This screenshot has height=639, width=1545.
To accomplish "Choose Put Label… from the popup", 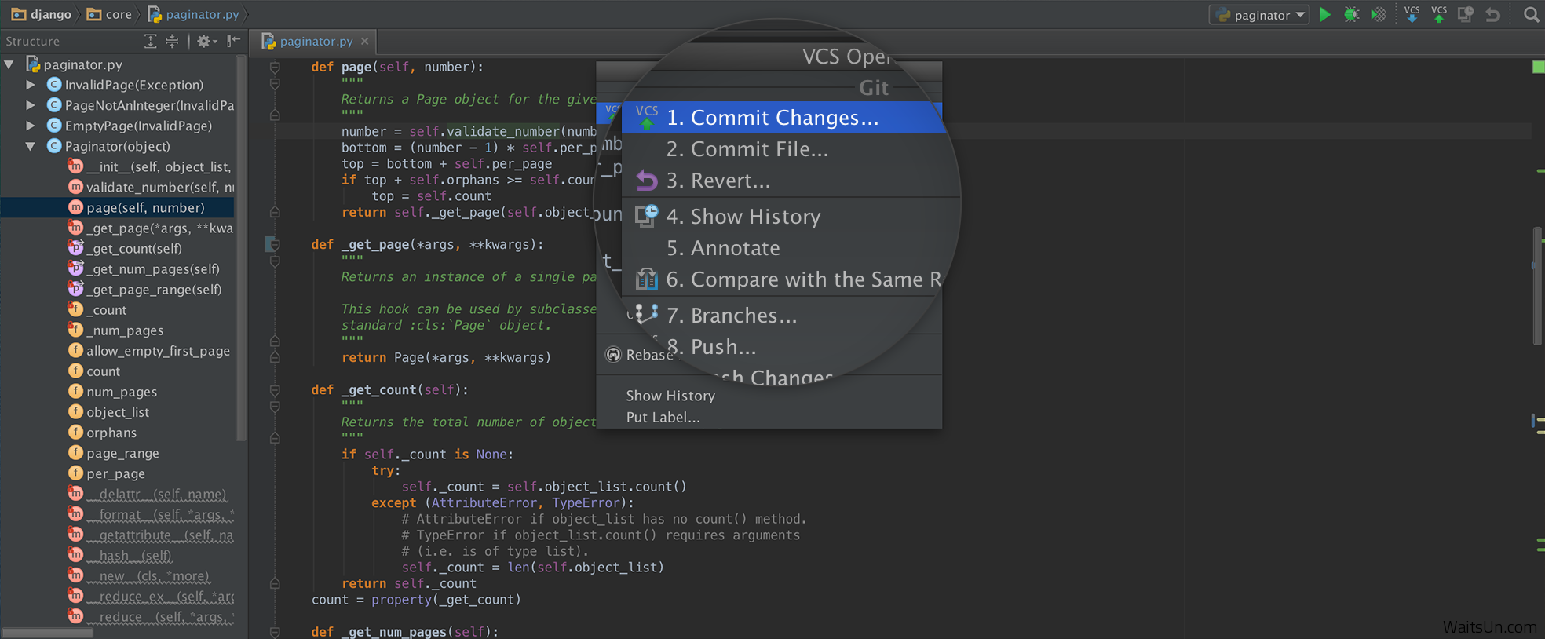I will coord(663,418).
